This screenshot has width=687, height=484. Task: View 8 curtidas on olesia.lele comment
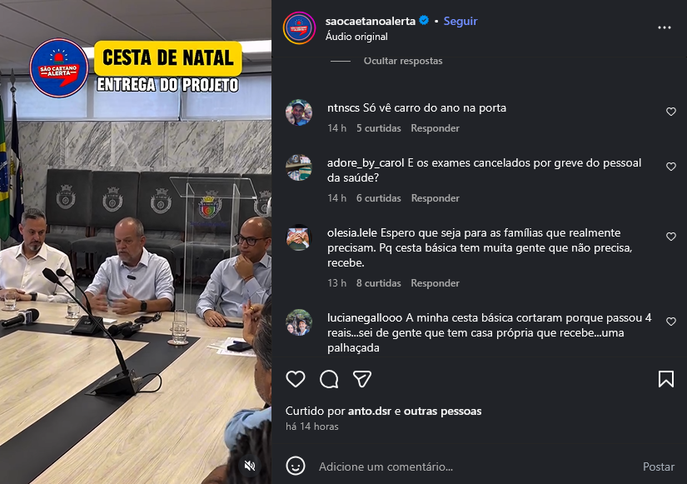[379, 283]
